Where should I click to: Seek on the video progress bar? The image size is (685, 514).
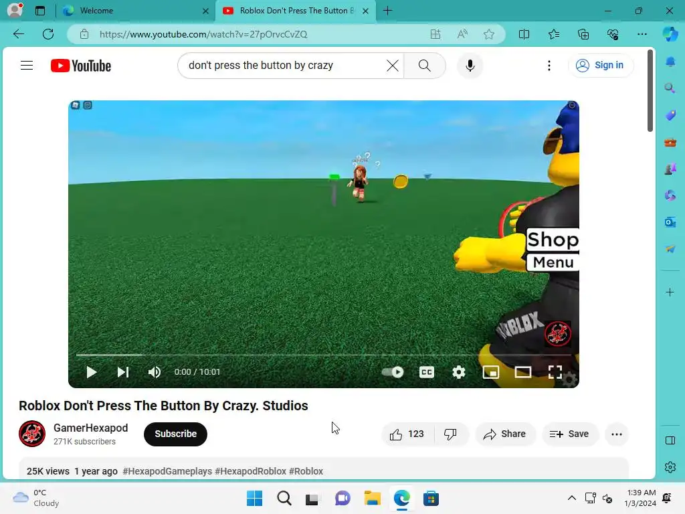click(x=323, y=355)
